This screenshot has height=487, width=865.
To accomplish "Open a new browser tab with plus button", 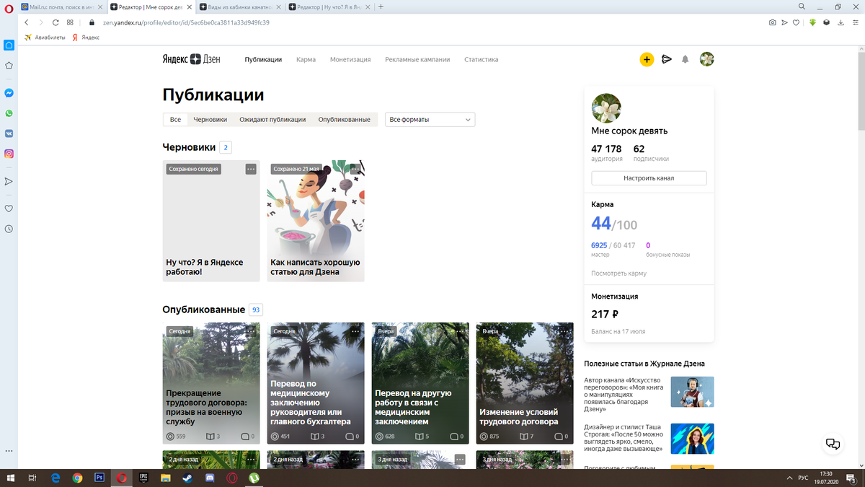I will click(x=381, y=6).
